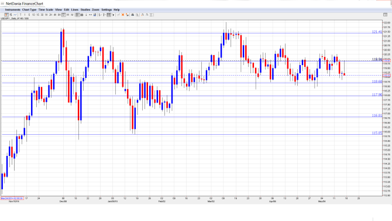Click the 115.85 support line label
392x221 pixels.
click(x=377, y=133)
